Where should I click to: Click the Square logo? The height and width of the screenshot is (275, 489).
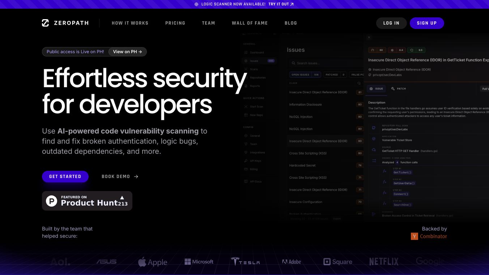point(337,262)
